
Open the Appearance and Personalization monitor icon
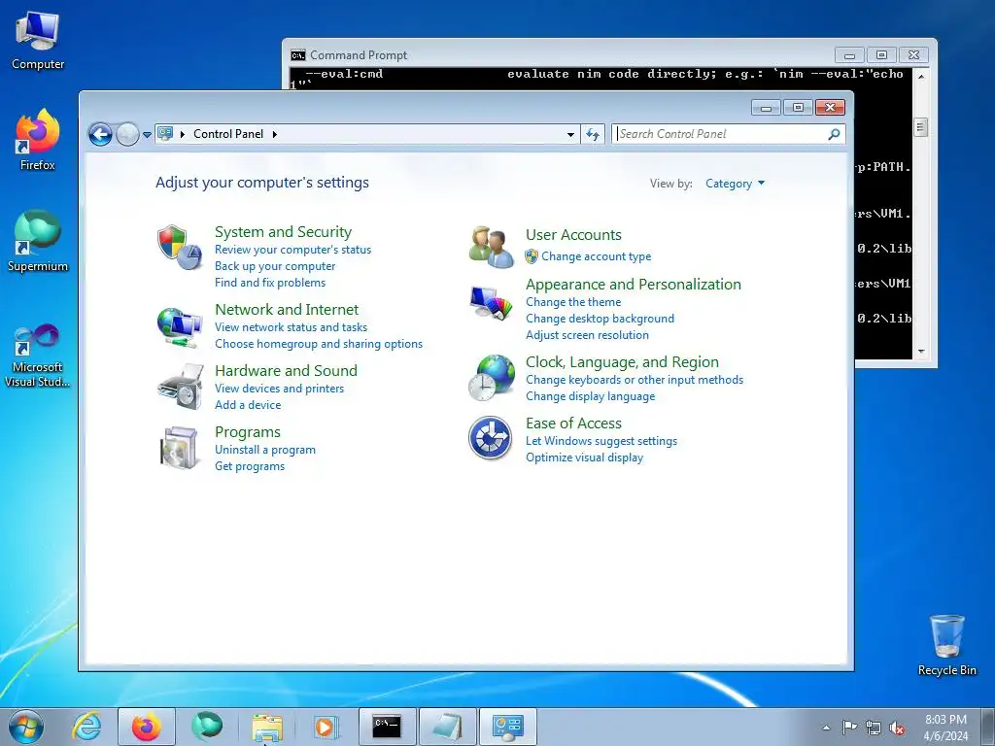tap(491, 303)
